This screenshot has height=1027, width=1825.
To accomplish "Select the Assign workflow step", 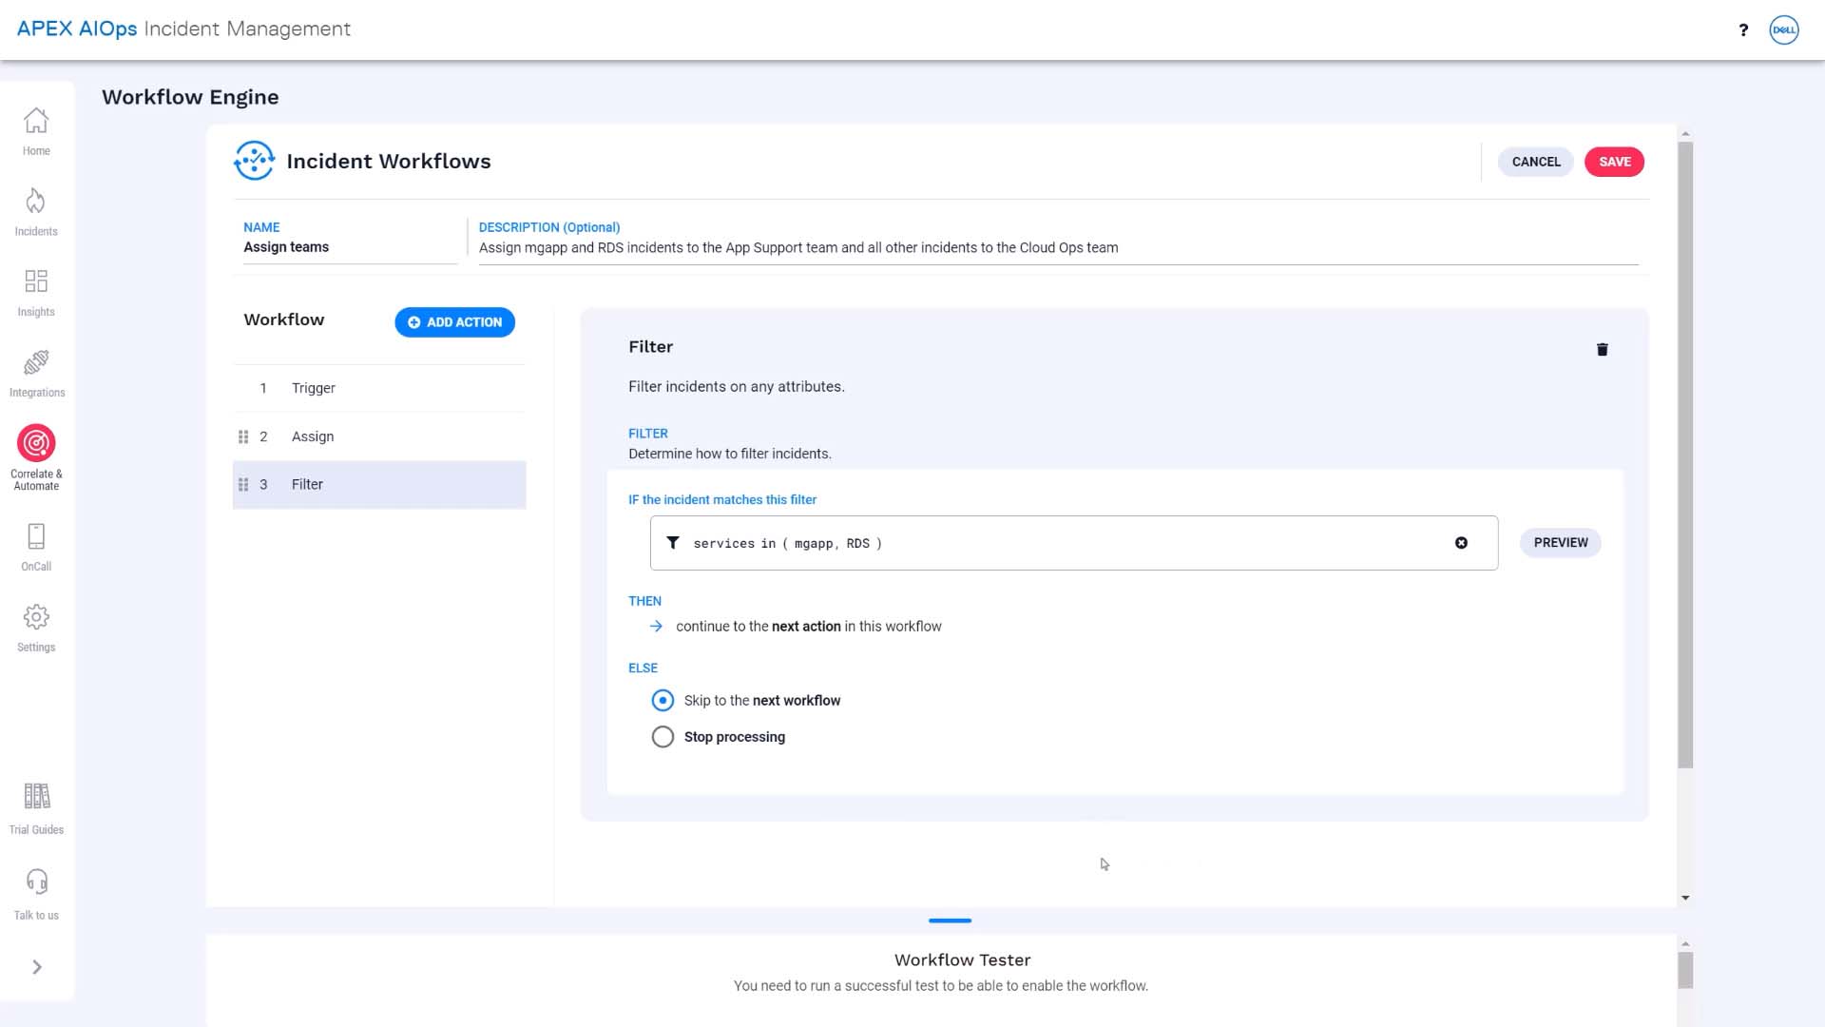I will [x=313, y=436].
